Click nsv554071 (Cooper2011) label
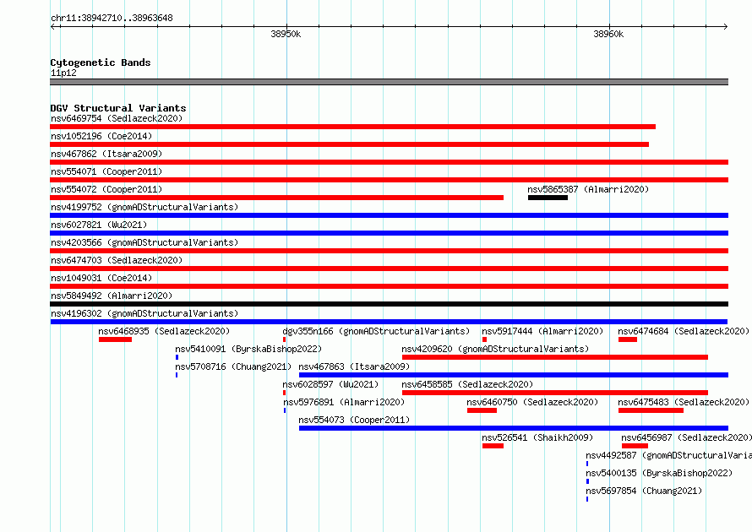This screenshot has height=532, width=752. tap(106, 171)
